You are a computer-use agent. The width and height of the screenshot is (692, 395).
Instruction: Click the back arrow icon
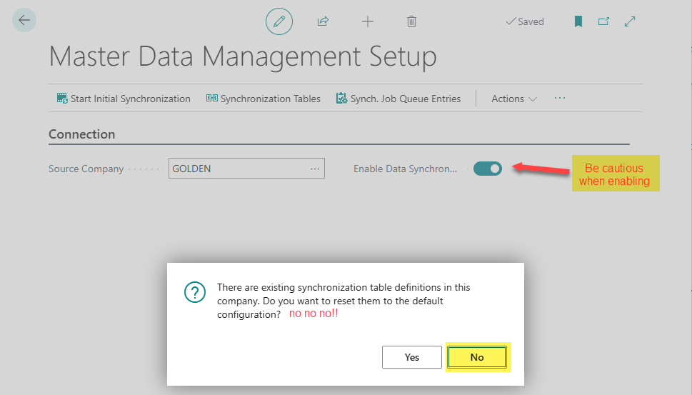click(24, 20)
